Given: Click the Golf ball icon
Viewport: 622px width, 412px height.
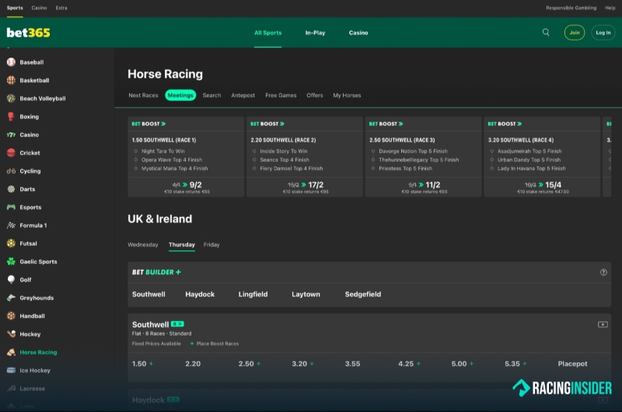Looking at the screenshot, I should [x=11, y=280].
